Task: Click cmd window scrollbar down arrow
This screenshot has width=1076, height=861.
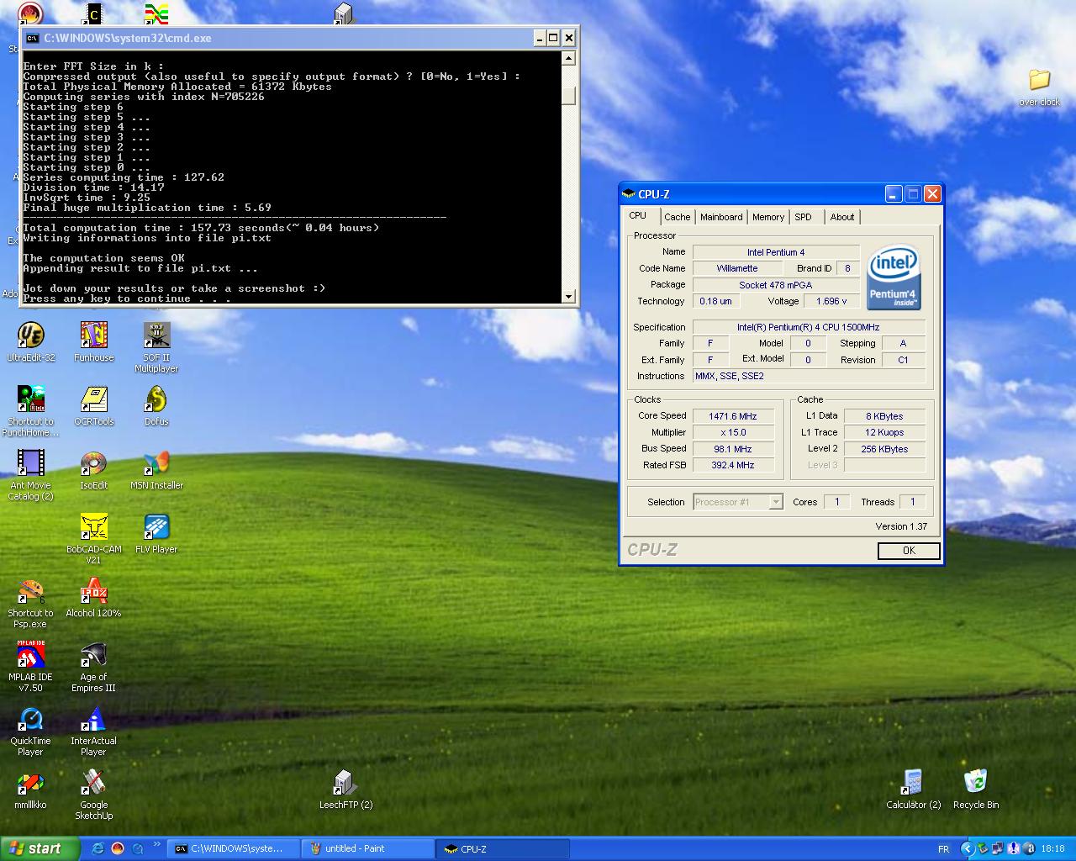Action: 569,296
